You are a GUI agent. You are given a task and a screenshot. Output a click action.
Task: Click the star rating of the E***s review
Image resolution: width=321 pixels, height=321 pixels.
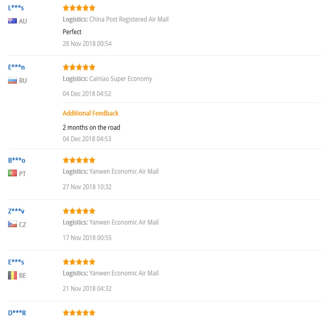click(79, 262)
